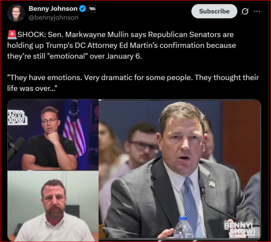Click the small affiliate badge beside checkmark

(92, 9)
